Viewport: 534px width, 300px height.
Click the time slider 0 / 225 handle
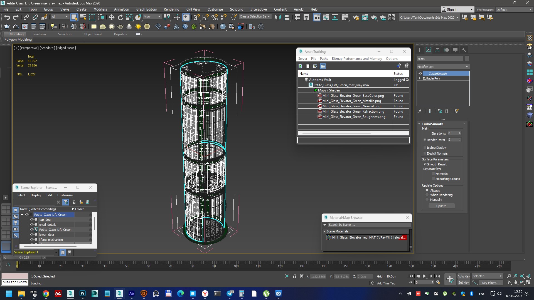pyautogui.click(x=24, y=258)
